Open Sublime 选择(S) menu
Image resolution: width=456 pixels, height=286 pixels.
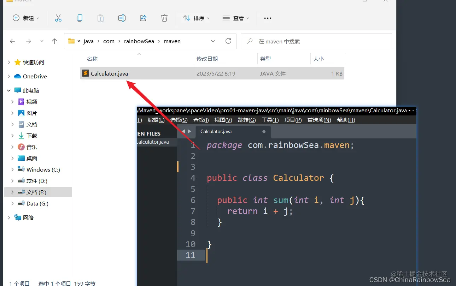click(179, 120)
